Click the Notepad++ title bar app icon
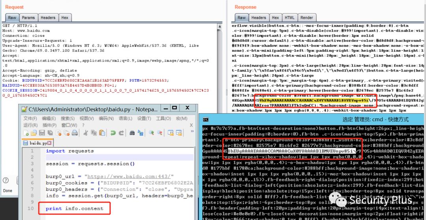Viewport: 426px width, 220px height. tap(24, 109)
